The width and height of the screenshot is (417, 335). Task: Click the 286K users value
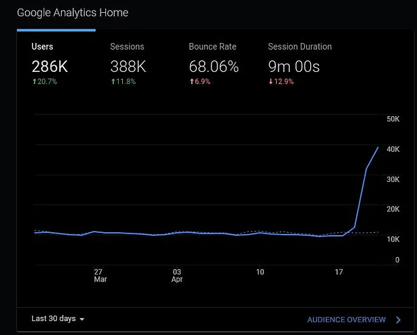tap(50, 66)
